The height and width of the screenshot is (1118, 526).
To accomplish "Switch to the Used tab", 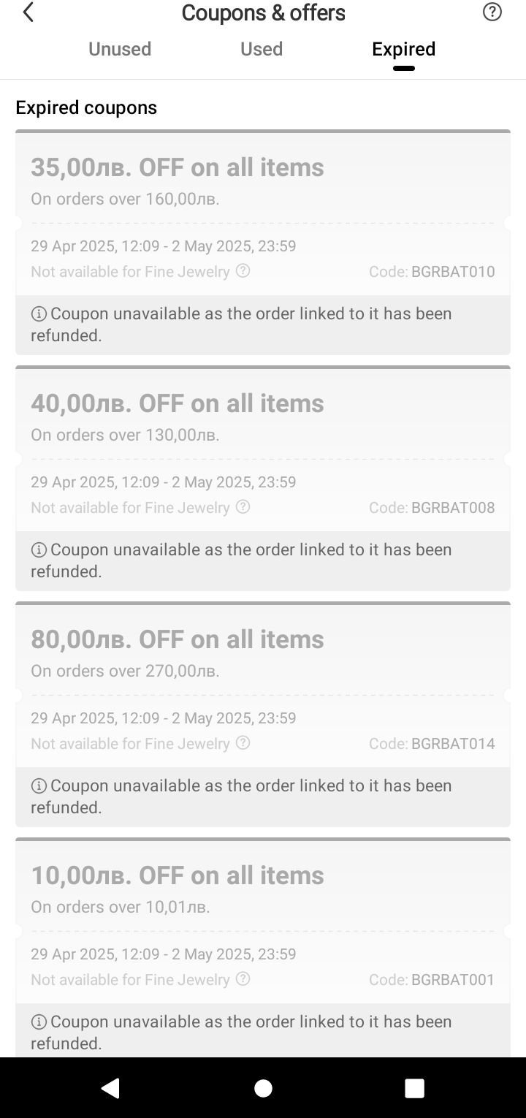I will pos(262,49).
